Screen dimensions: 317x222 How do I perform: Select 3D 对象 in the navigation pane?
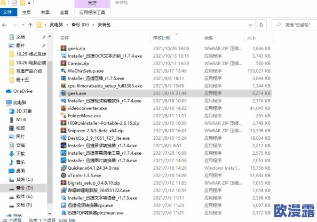coord(20,111)
